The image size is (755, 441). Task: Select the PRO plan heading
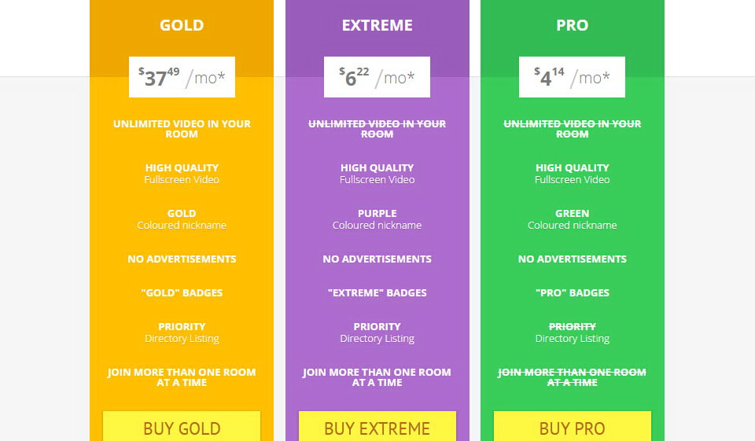tap(572, 25)
